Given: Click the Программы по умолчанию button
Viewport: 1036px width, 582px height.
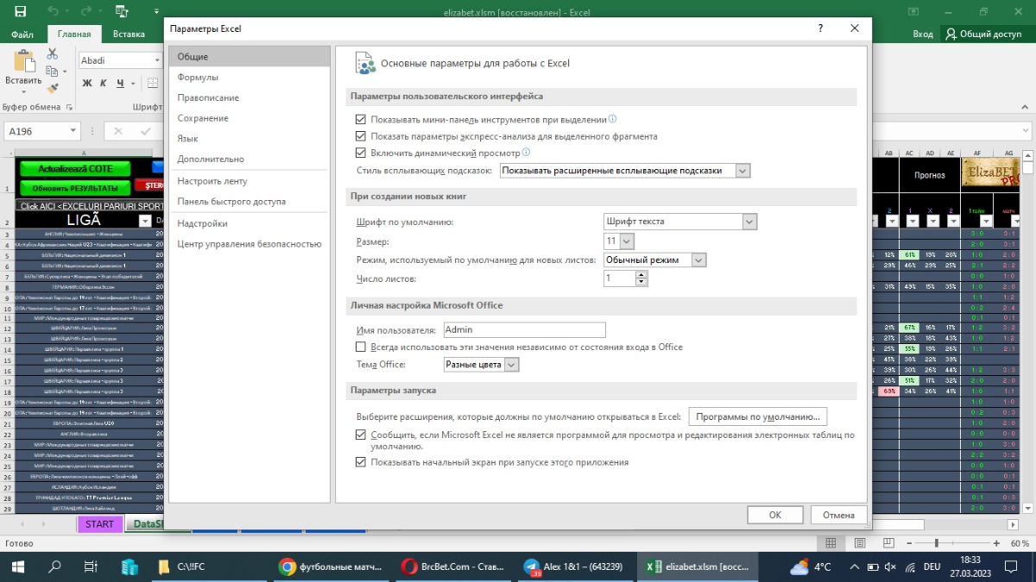Looking at the screenshot, I should tap(757, 416).
